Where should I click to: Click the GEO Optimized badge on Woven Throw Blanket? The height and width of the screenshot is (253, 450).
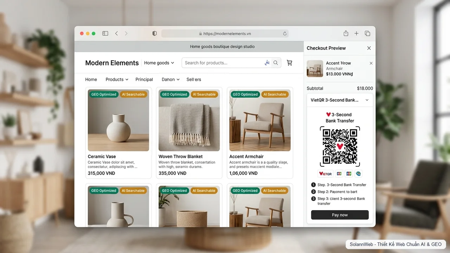[x=174, y=95]
